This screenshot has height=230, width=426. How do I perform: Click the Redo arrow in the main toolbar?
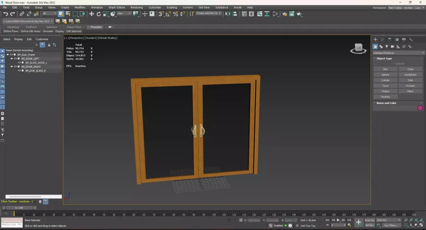click(13, 14)
